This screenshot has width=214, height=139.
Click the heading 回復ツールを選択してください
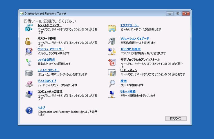pyautogui.click(x=50, y=21)
